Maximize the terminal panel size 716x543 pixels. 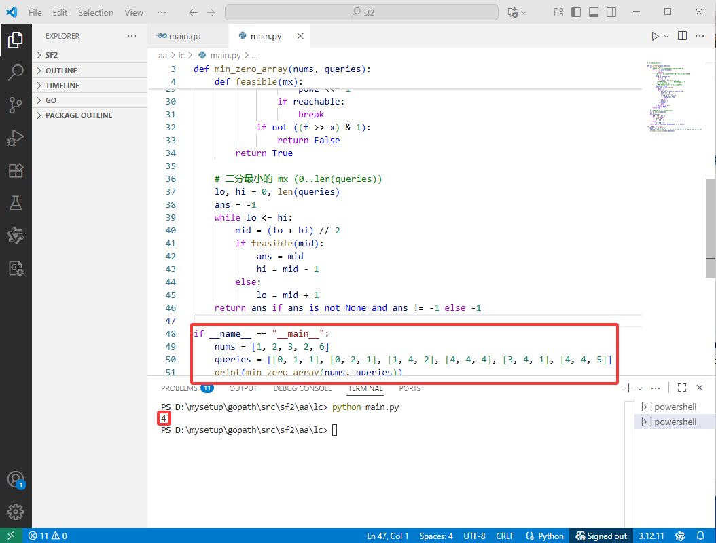(x=682, y=388)
